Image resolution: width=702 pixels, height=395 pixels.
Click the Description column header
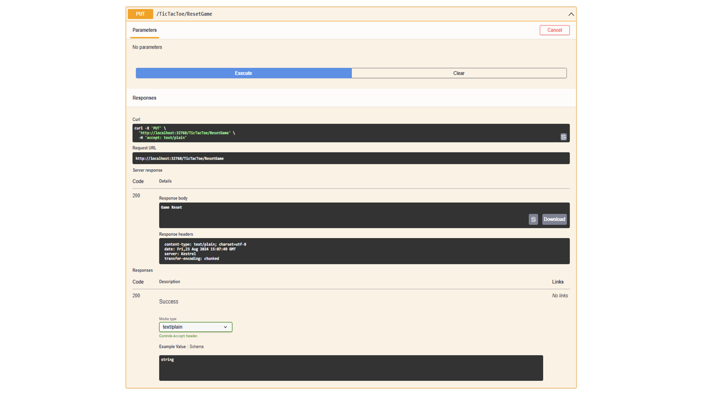[x=169, y=282]
